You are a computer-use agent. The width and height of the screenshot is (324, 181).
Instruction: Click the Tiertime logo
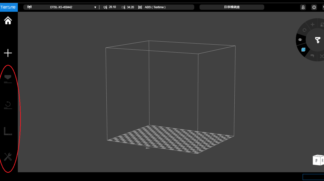click(x=9, y=7)
